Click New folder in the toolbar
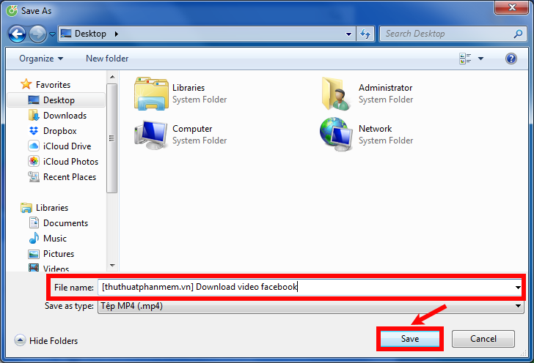Viewport: 534px width, 363px height. click(107, 59)
